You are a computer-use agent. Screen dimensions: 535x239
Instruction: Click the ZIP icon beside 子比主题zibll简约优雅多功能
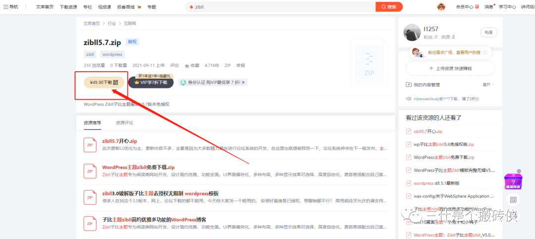click(x=90, y=223)
